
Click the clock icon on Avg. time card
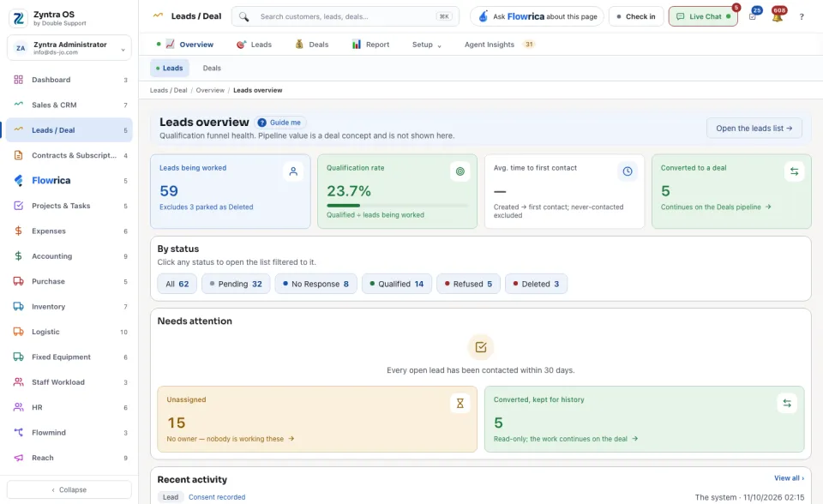click(x=628, y=171)
